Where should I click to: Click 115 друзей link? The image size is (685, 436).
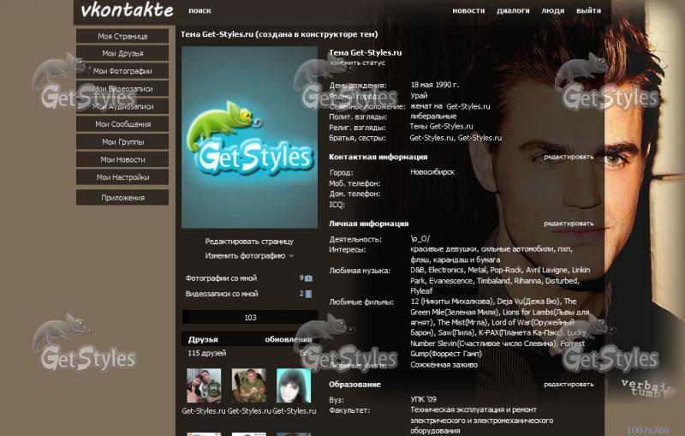pyautogui.click(x=206, y=353)
